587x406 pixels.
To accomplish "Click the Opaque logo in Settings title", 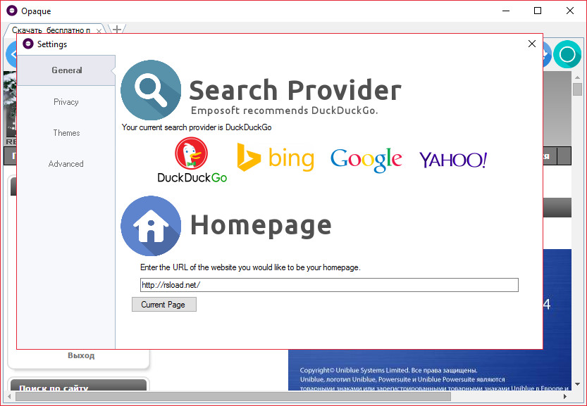I will coord(28,44).
